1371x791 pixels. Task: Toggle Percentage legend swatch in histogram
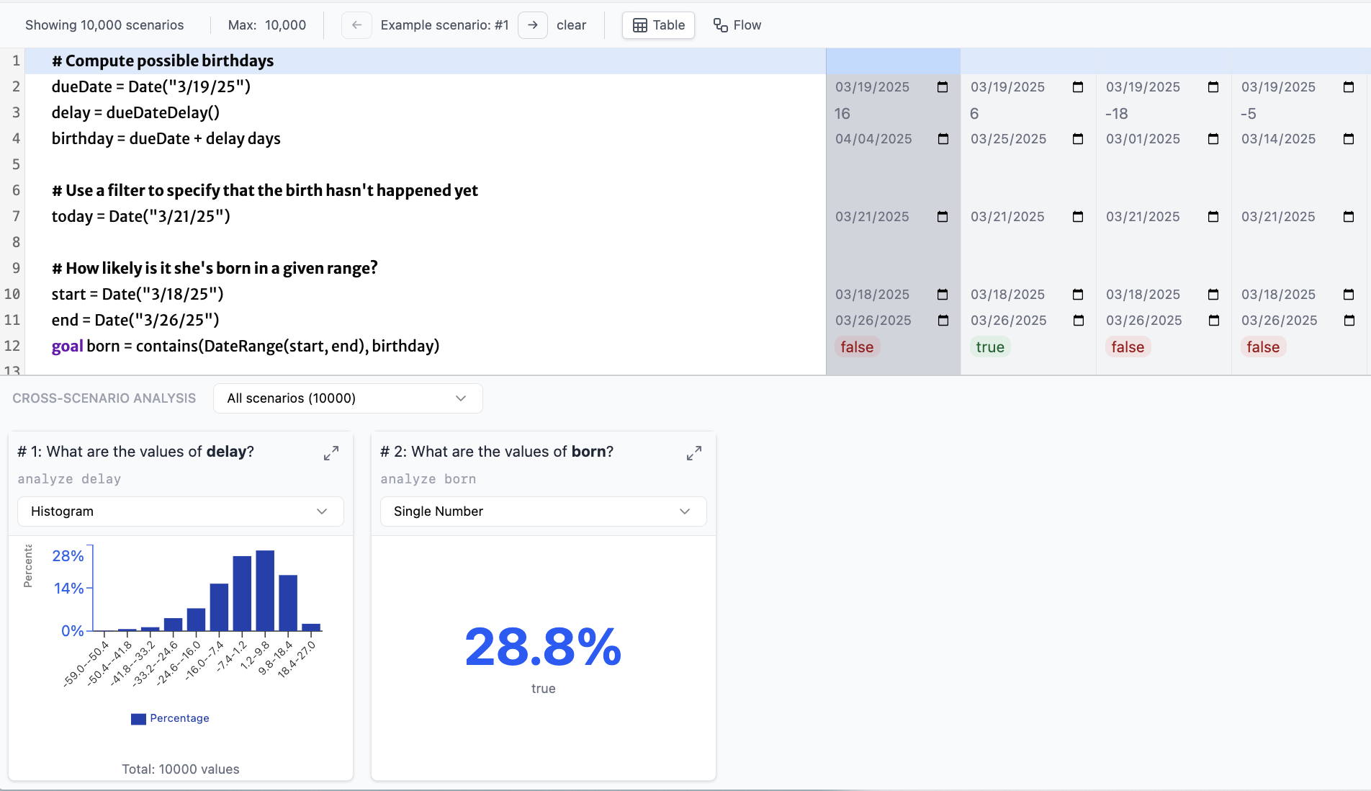[x=138, y=719]
